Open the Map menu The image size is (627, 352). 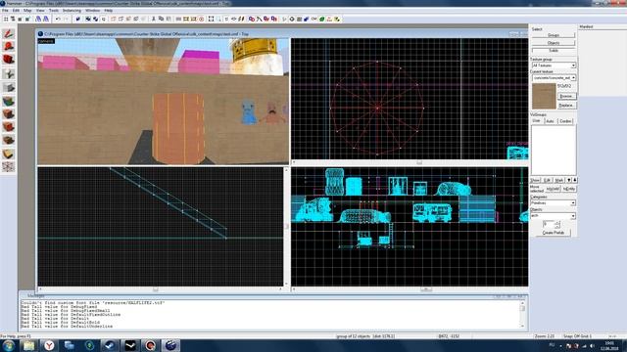pos(27,11)
